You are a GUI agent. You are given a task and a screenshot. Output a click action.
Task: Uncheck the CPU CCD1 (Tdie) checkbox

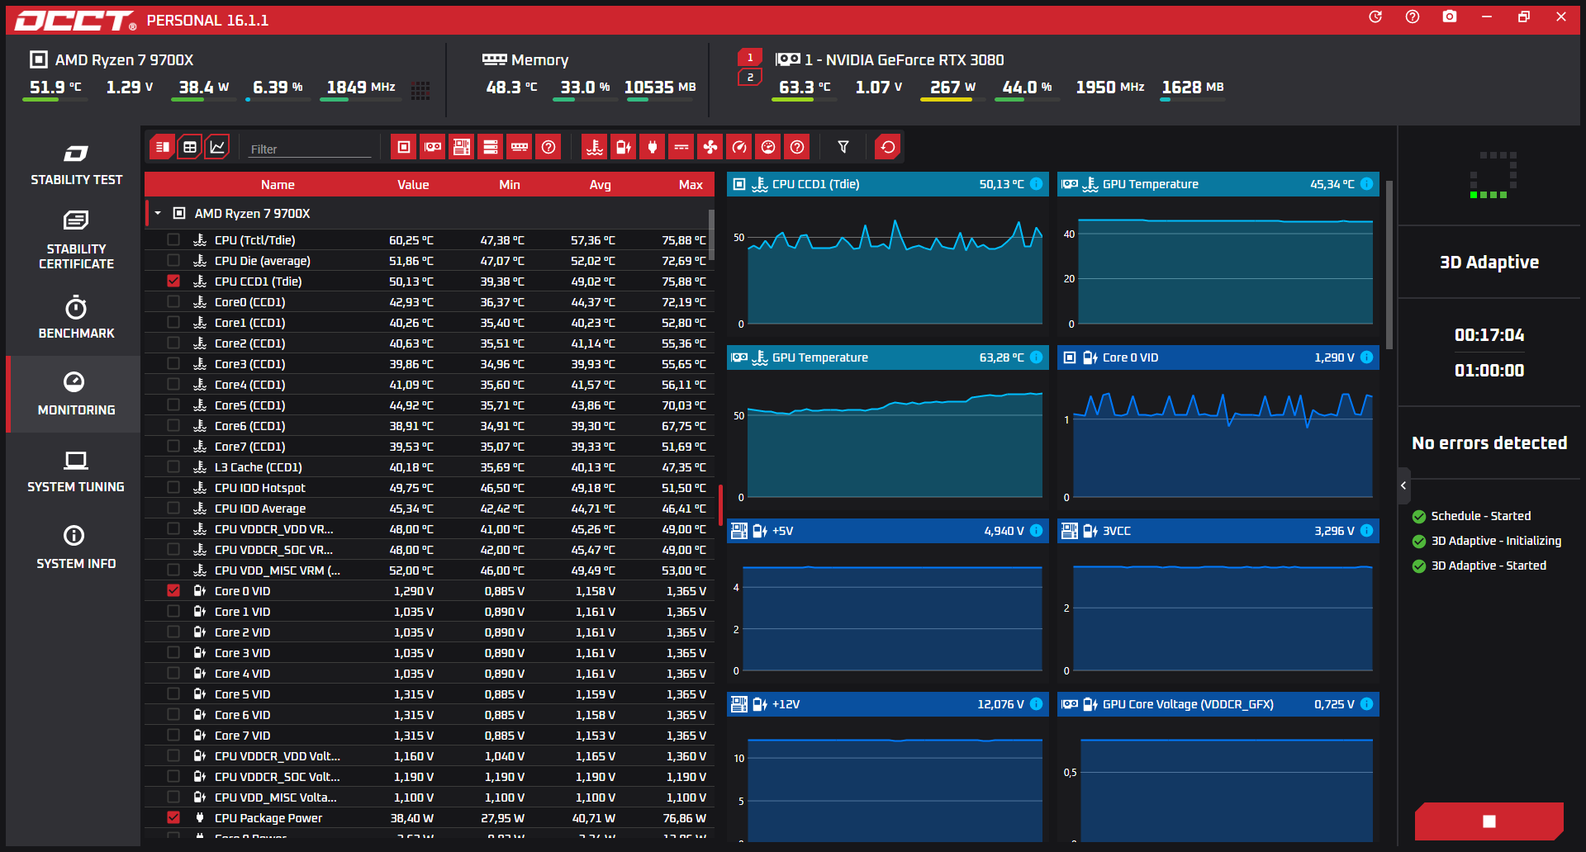coord(173,282)
